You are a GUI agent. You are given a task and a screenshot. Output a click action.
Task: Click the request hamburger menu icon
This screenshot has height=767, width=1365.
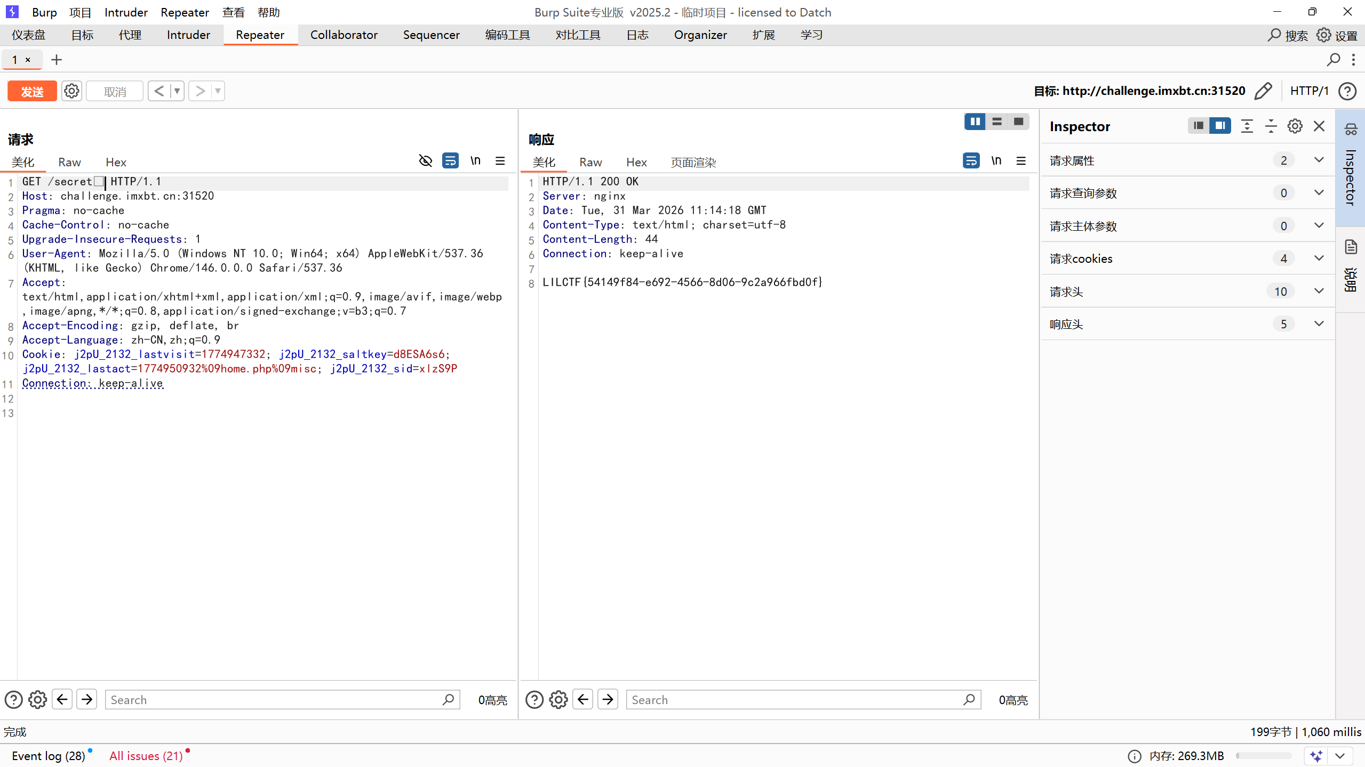coord(500,161)
